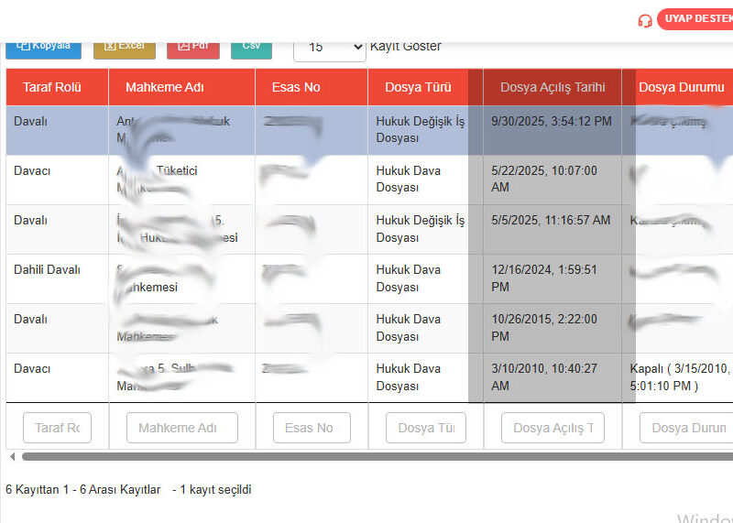Sort by Mahkeme Adı column header
This screenshot has width=733, height=523.
(165, 87)
